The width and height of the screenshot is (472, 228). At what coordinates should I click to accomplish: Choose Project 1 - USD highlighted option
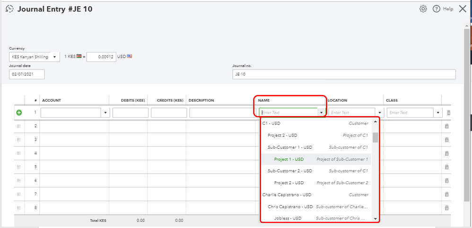pos(315,159)
